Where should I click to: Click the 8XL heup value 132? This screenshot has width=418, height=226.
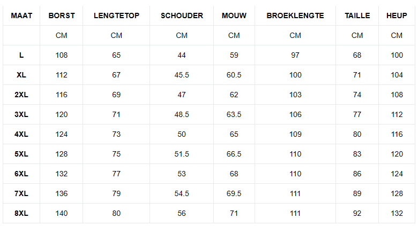coord(397,213)
